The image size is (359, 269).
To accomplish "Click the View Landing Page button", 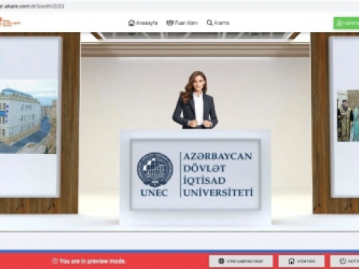I will [x=241, y=261].
